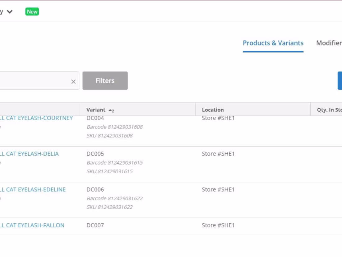Screen dimensions: 342x257
Task: Click inside the search input field
Action: [x=34, y=81]
